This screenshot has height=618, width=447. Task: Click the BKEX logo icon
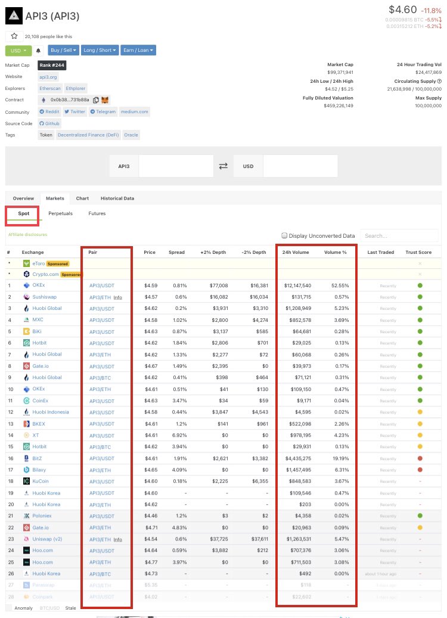pyautogui.click(x=26, y=424)
